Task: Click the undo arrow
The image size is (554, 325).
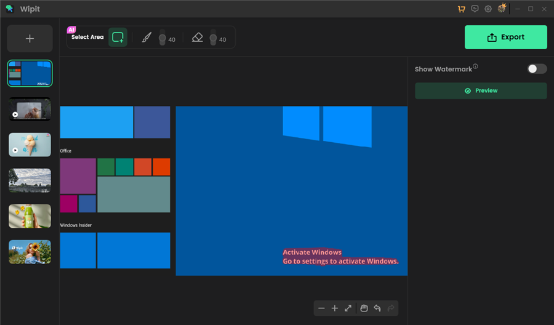Action: coord(377,308)
